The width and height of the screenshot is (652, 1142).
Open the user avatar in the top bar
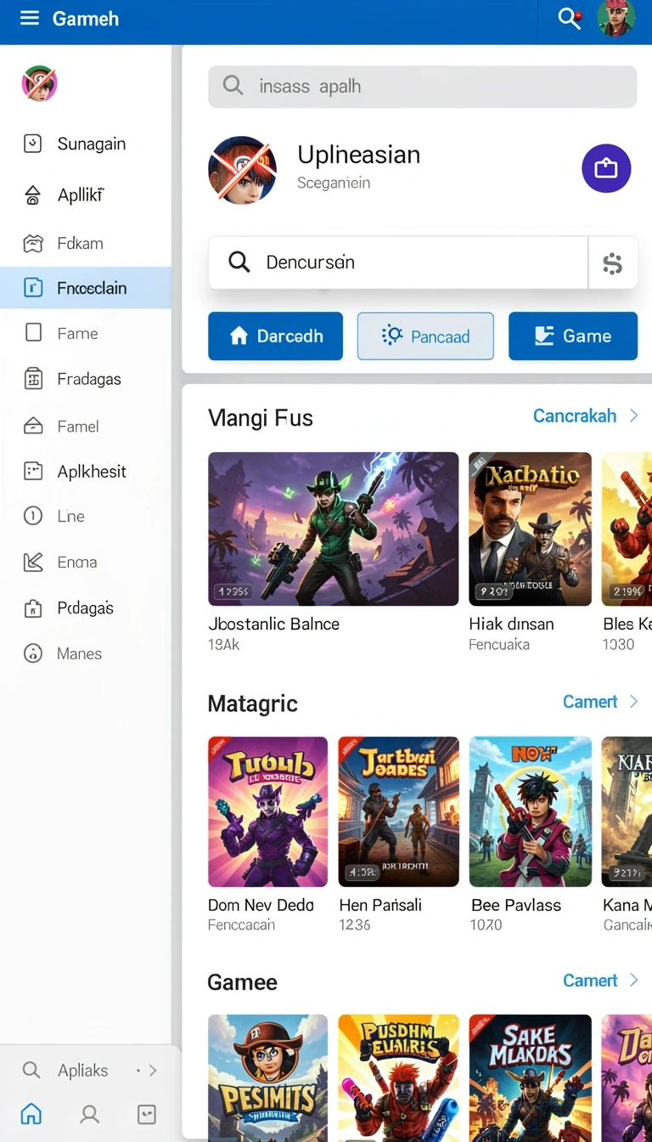point(615,19)
